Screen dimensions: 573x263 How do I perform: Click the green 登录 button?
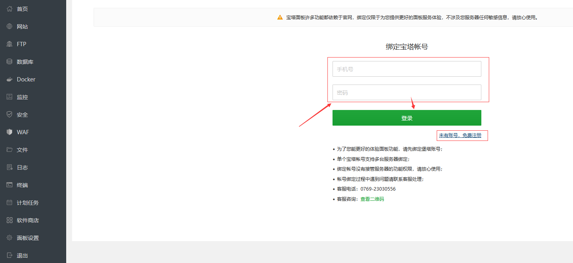pyautogui.click(x=407, y=118)
